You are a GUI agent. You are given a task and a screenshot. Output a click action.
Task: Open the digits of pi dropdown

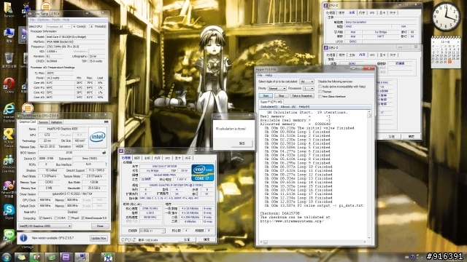tap(306, 82)
